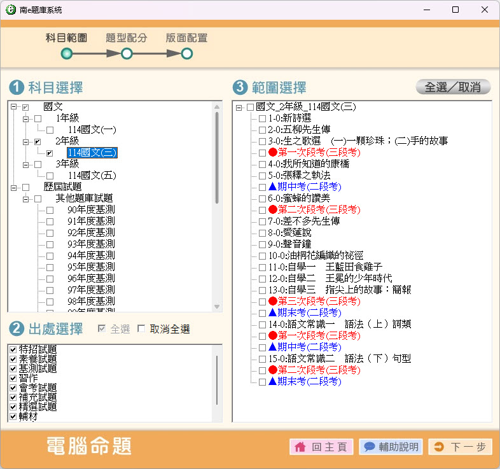The width and height of the screenshot is (500, 469).
Task: Collapse the 2年級 tree node
Action: point(25,142)
